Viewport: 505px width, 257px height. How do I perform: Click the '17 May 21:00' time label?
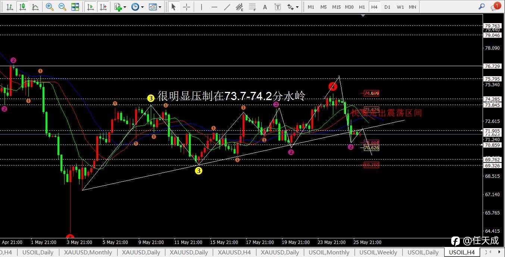[260, 242]
